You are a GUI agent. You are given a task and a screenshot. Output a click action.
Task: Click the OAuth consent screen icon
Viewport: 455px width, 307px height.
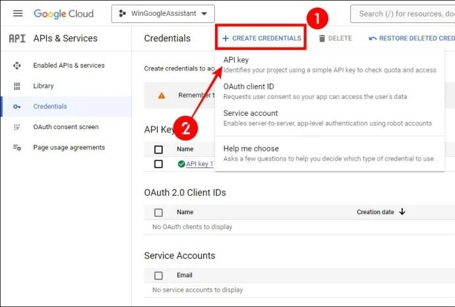point(17,127)
